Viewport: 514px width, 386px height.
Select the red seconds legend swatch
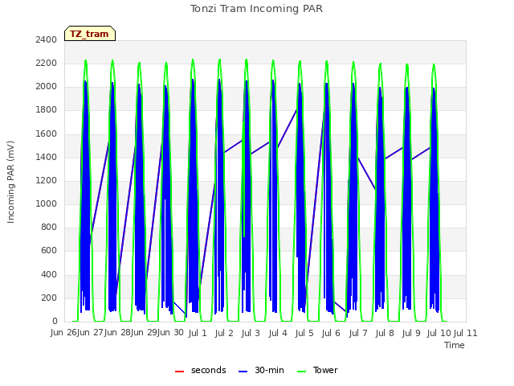click(x=180, y=372)
